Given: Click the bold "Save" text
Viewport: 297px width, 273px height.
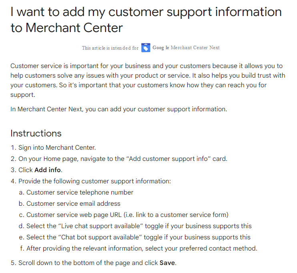Looking at the screenshot, I should [167, 263].
